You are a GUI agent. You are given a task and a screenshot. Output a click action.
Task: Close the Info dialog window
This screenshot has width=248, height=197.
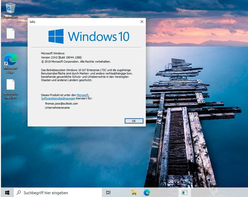coord(142,22)
